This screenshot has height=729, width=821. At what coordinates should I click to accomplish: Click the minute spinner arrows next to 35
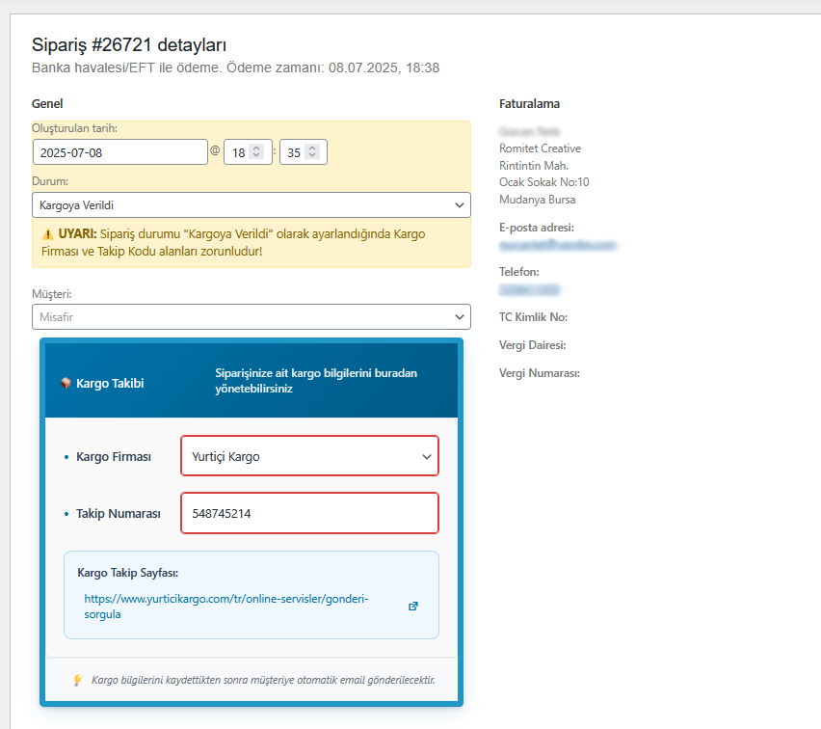(x=310, y=152)
